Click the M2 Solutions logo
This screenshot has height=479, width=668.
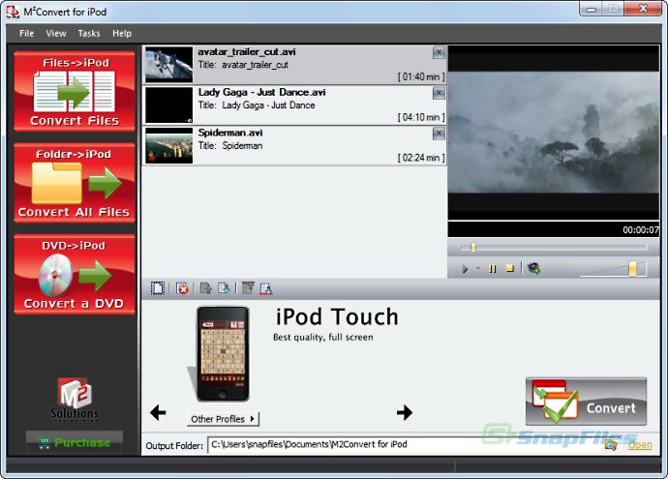point(75,400)
